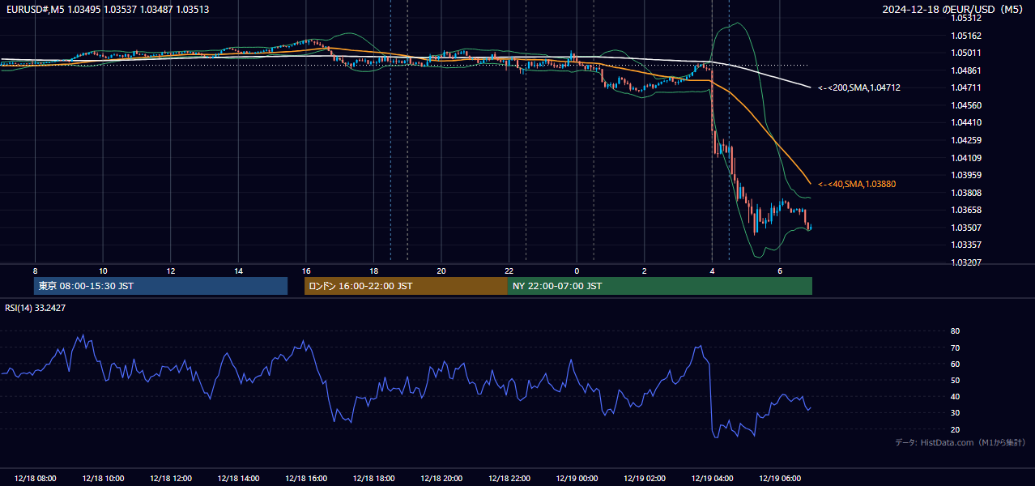Click the EURUSD#,M5 quote header text
This screenshot has height=486, width=1035.
108,9
